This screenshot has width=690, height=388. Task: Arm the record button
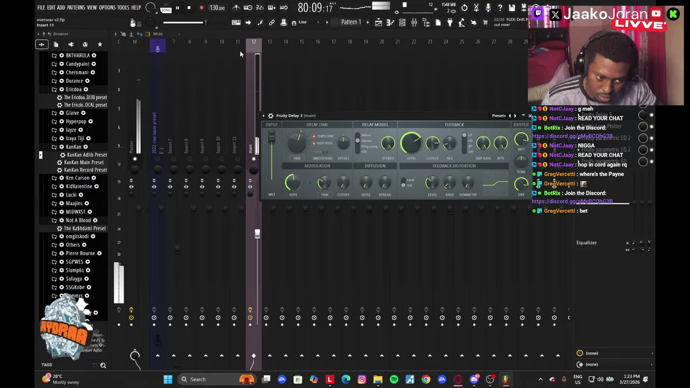pyautogui.click(x=201, y=8)
